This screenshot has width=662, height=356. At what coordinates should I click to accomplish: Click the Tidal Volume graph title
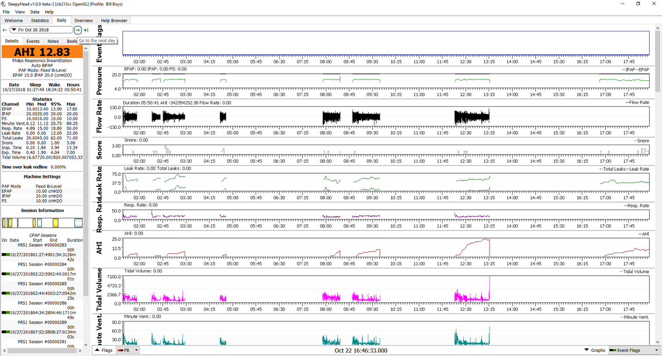click(99, 289)
